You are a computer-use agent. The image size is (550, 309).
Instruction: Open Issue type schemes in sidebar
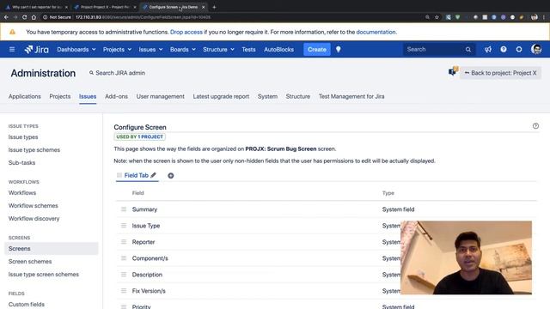click(34, 150)
